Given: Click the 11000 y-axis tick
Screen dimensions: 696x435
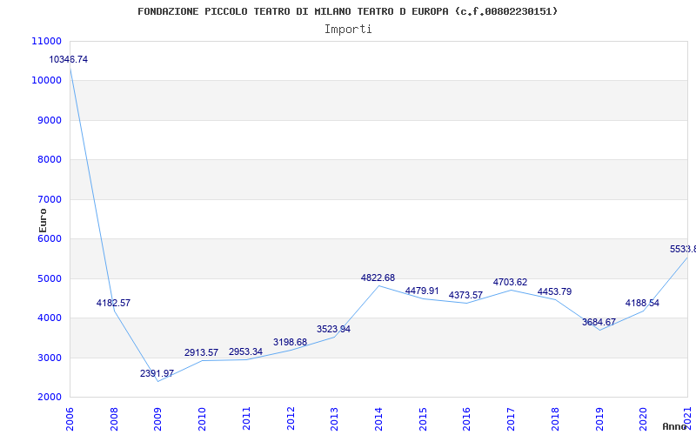Looking at the screenshot, I should (46, 41).
